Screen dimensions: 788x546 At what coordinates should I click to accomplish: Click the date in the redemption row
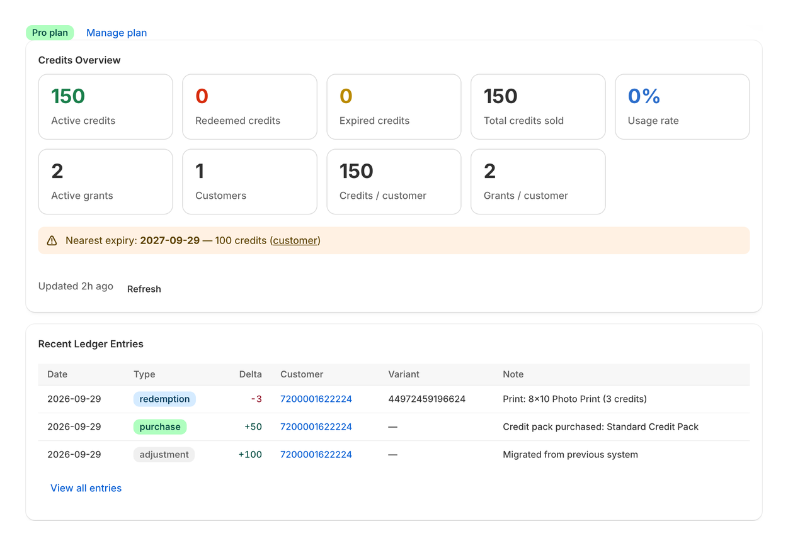[x=74, y=399]
